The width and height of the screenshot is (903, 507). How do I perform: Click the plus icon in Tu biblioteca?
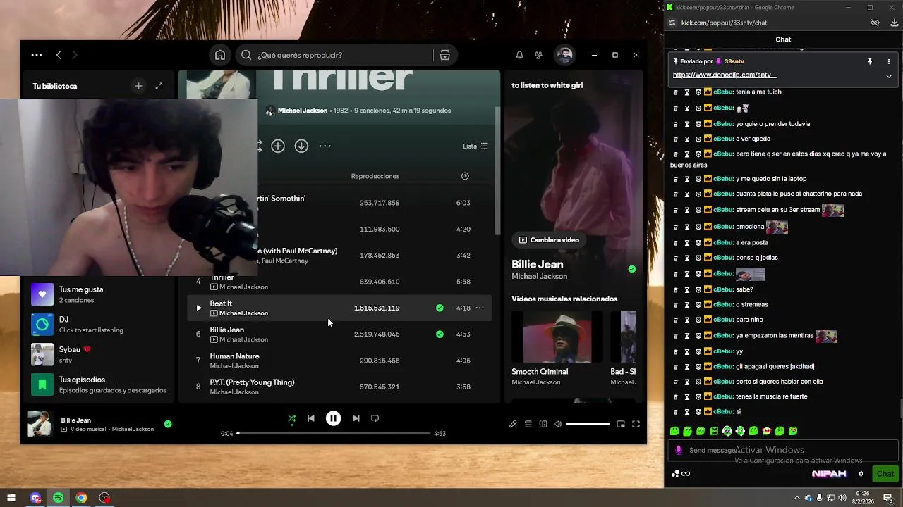click(138, 86)
